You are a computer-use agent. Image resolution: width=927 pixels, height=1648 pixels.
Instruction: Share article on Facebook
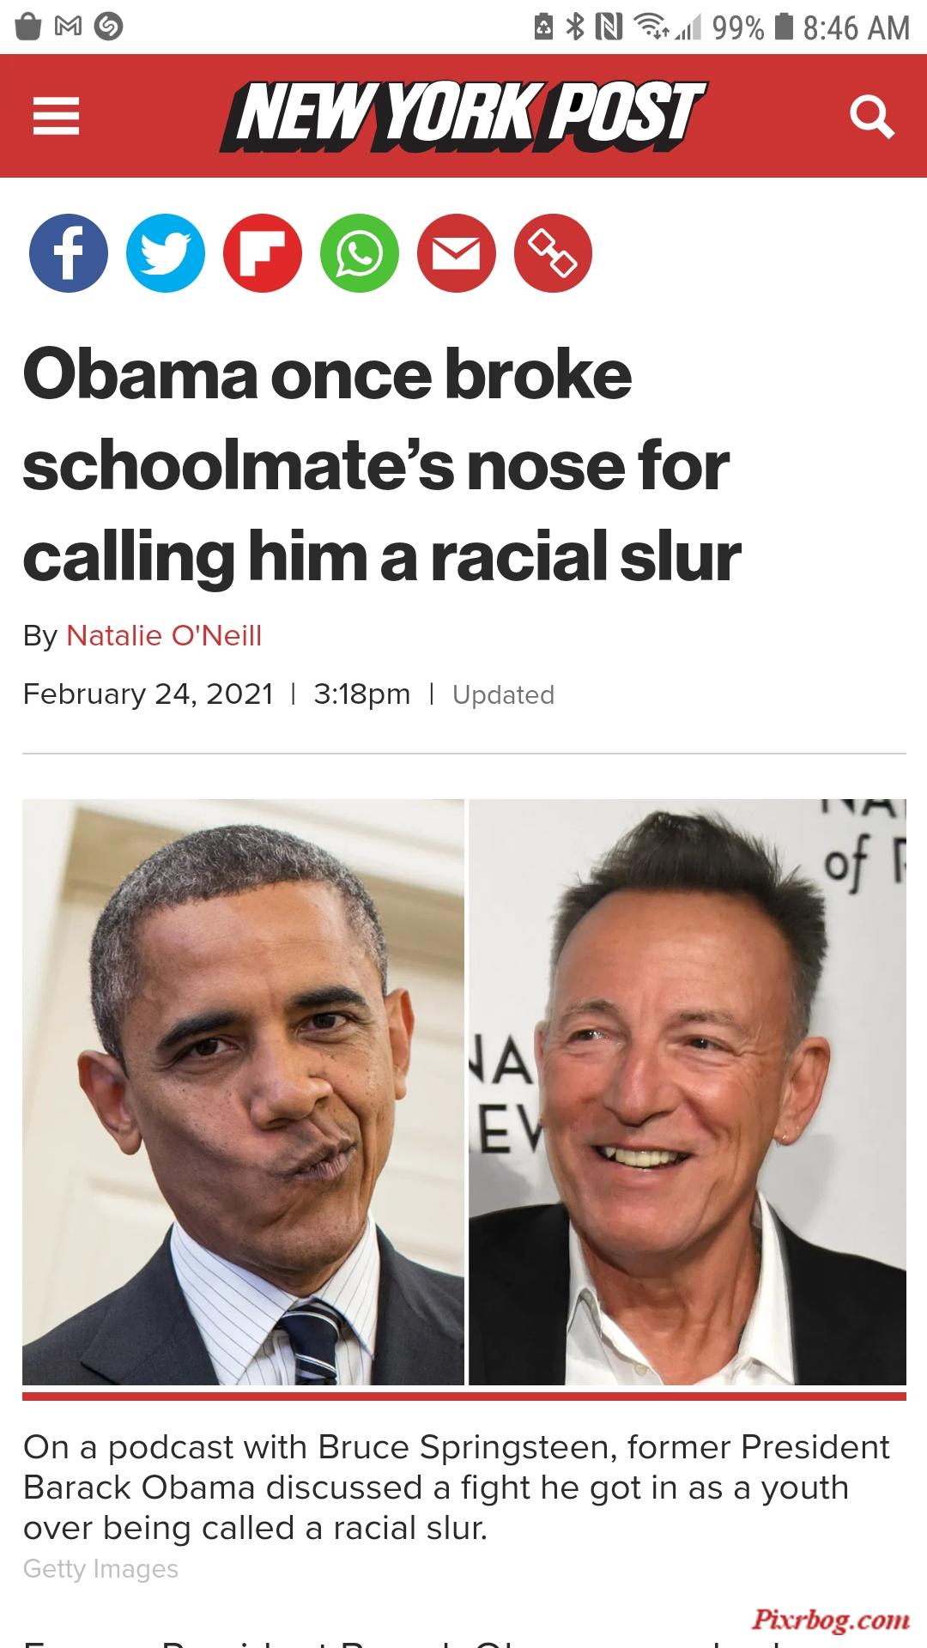[x=69, y=253]
